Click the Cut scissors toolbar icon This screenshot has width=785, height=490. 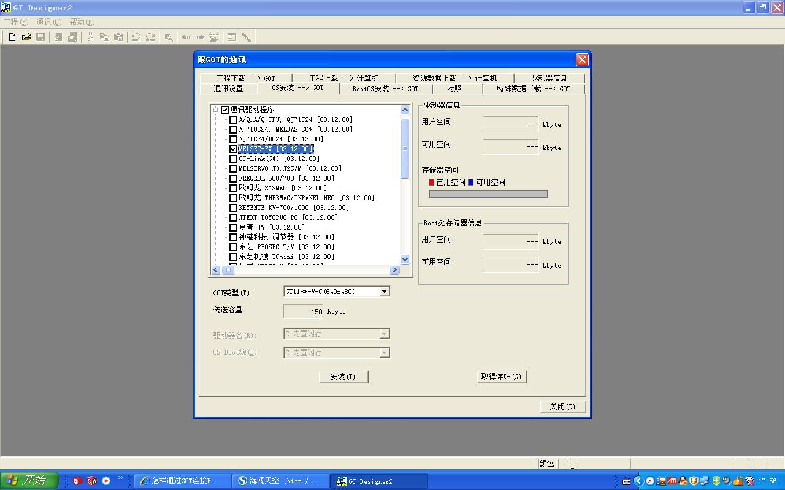[x=90, y=37]
